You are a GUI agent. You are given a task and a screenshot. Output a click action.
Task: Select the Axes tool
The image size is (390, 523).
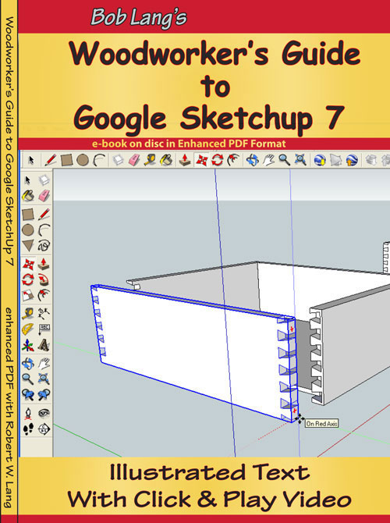[28, 345]
